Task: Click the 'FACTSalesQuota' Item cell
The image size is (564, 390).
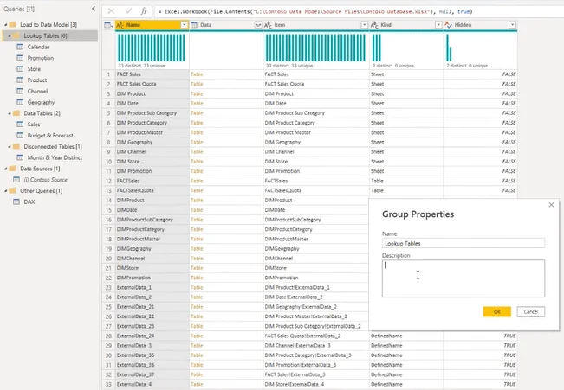Action: click(x=316, y=190)
